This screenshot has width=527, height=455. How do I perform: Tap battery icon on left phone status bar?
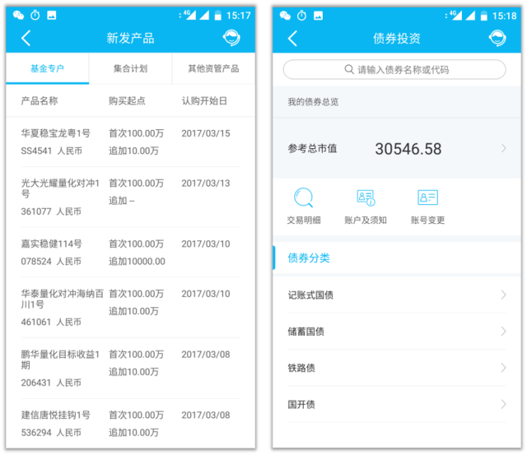tap(217, 15)
